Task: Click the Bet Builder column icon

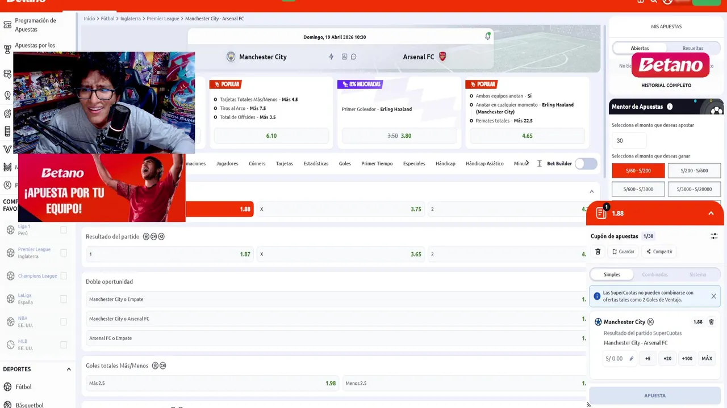Action: pos(540,164)
